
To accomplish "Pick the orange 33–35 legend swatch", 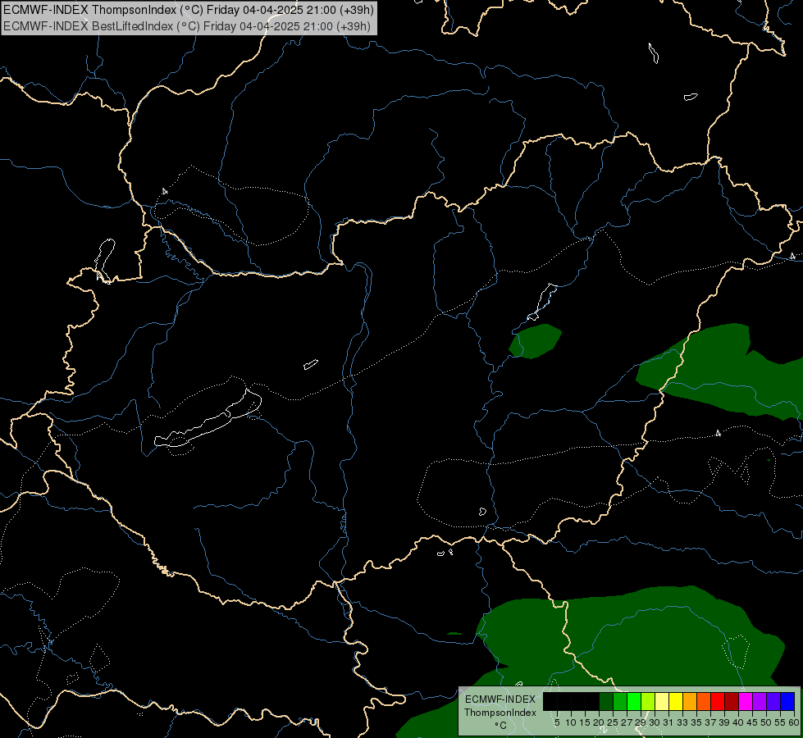I will pyautogui.click(x=690, y=701).
